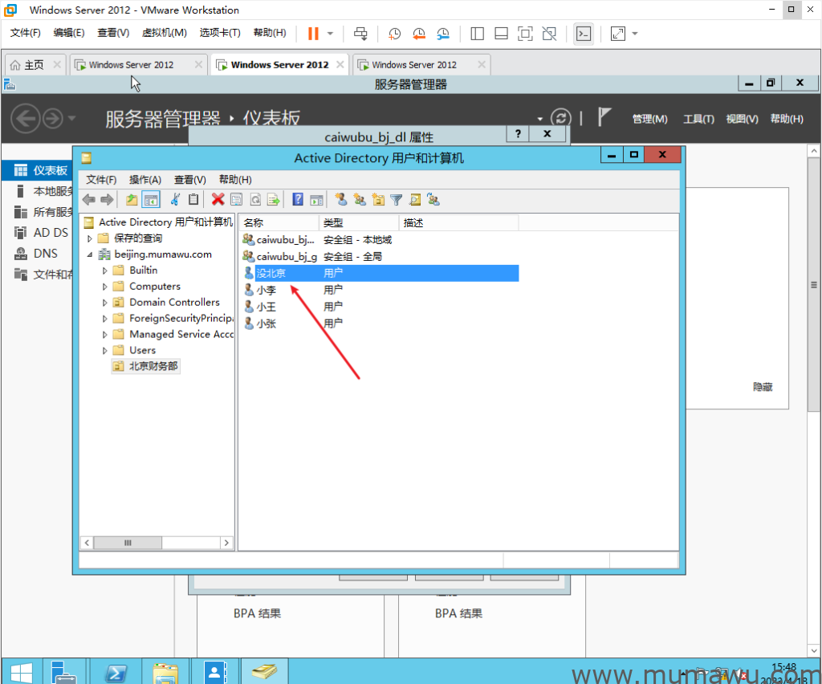Open 文件(F) menu in AD Users window

coord(101,180)
